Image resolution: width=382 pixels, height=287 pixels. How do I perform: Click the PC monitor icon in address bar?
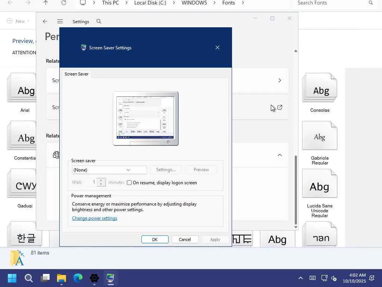point(83,3)
